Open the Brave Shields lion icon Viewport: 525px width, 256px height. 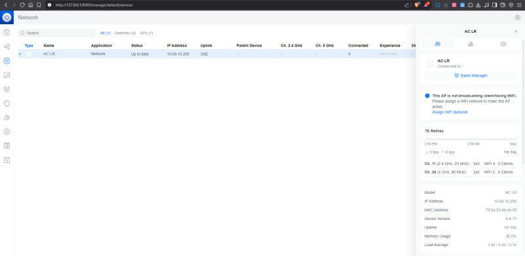click(x=417, y=5)
